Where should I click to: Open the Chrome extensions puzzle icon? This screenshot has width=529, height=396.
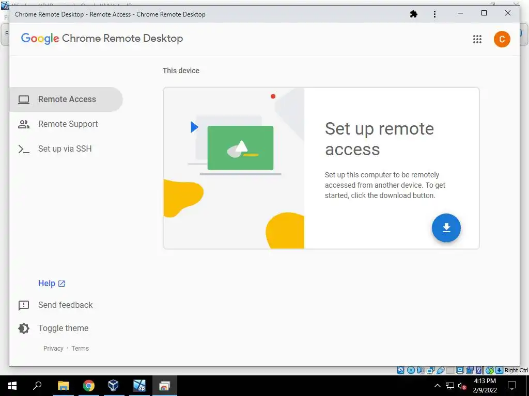[x=414, y=14]
